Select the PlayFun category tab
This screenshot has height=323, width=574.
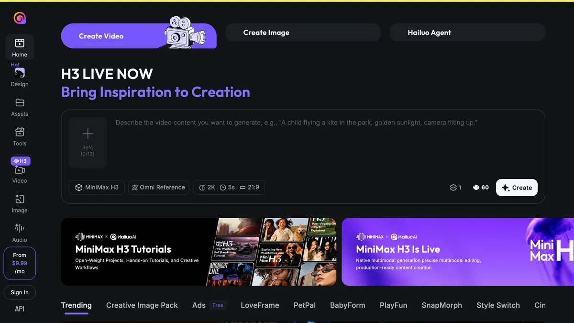tap(394, 305)
